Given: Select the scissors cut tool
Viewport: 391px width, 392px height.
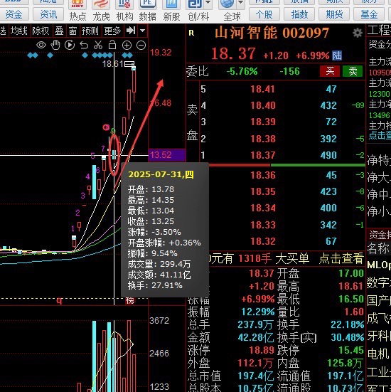Looking at the screenshot, I should tap(98, 45).
